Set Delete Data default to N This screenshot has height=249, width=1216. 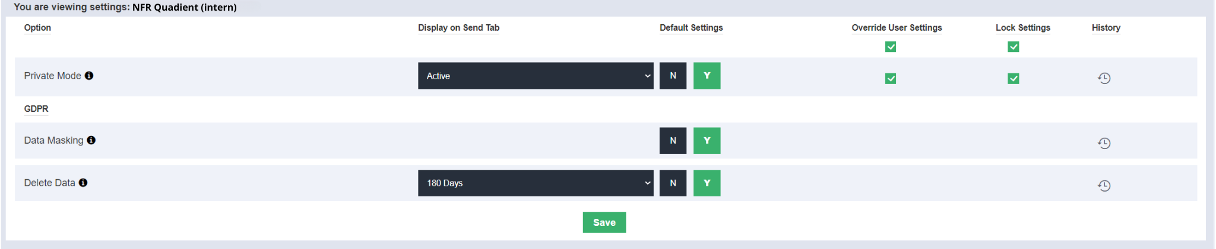pos(673,183)
